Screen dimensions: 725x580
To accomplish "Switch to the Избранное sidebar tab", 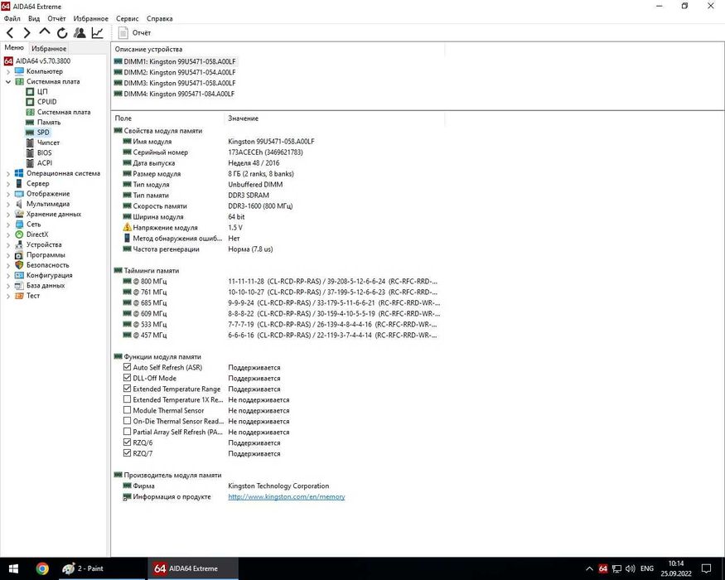I will click(x=49, y=49).
